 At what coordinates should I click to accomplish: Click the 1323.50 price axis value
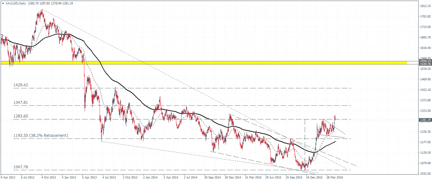point(425,111)
